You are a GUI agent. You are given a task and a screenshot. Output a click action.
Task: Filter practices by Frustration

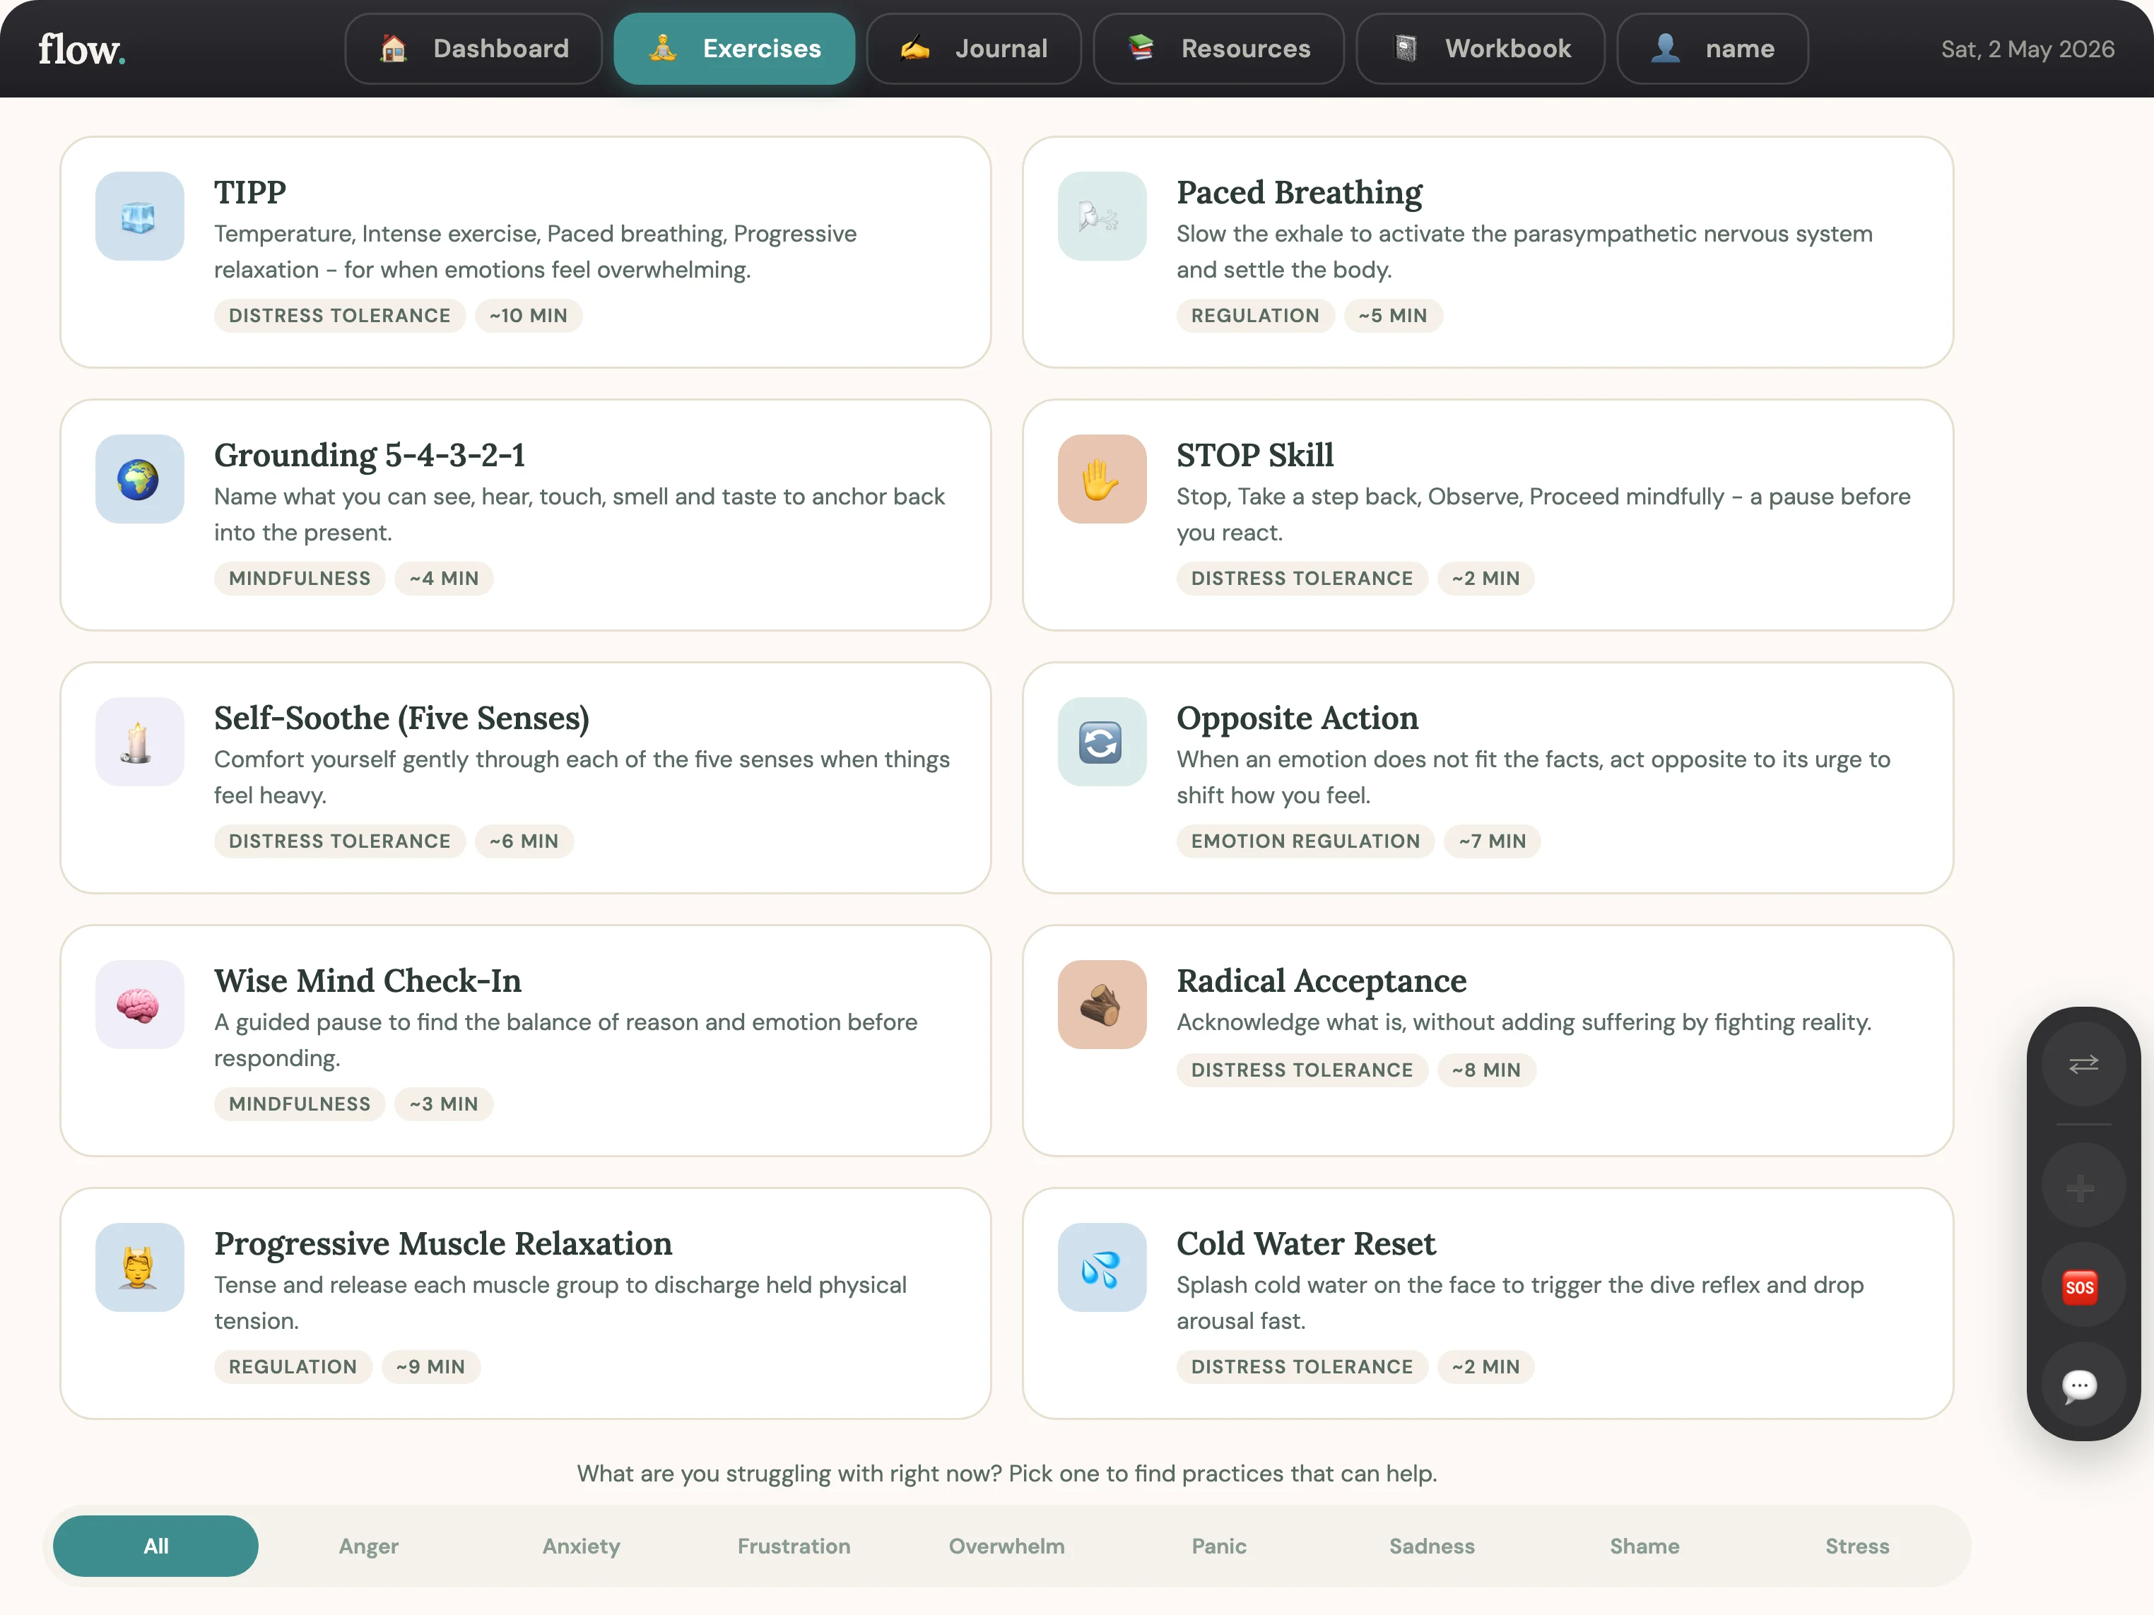coord(794,1546)
